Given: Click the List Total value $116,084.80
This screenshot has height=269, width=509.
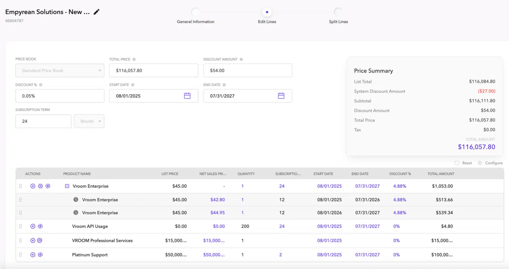Looking at the screenshot, I should [x=482, y=81].
